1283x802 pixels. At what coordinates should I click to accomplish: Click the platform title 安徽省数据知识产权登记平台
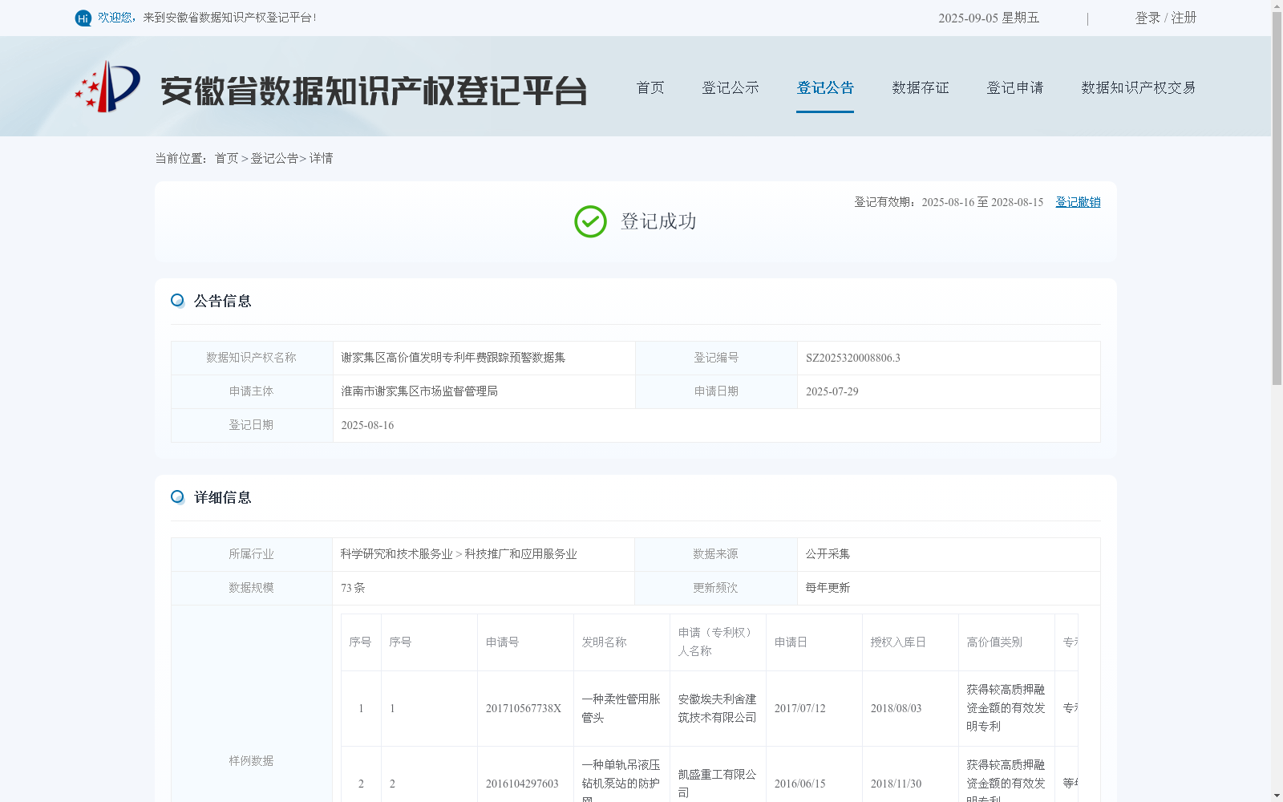[374, 91]
